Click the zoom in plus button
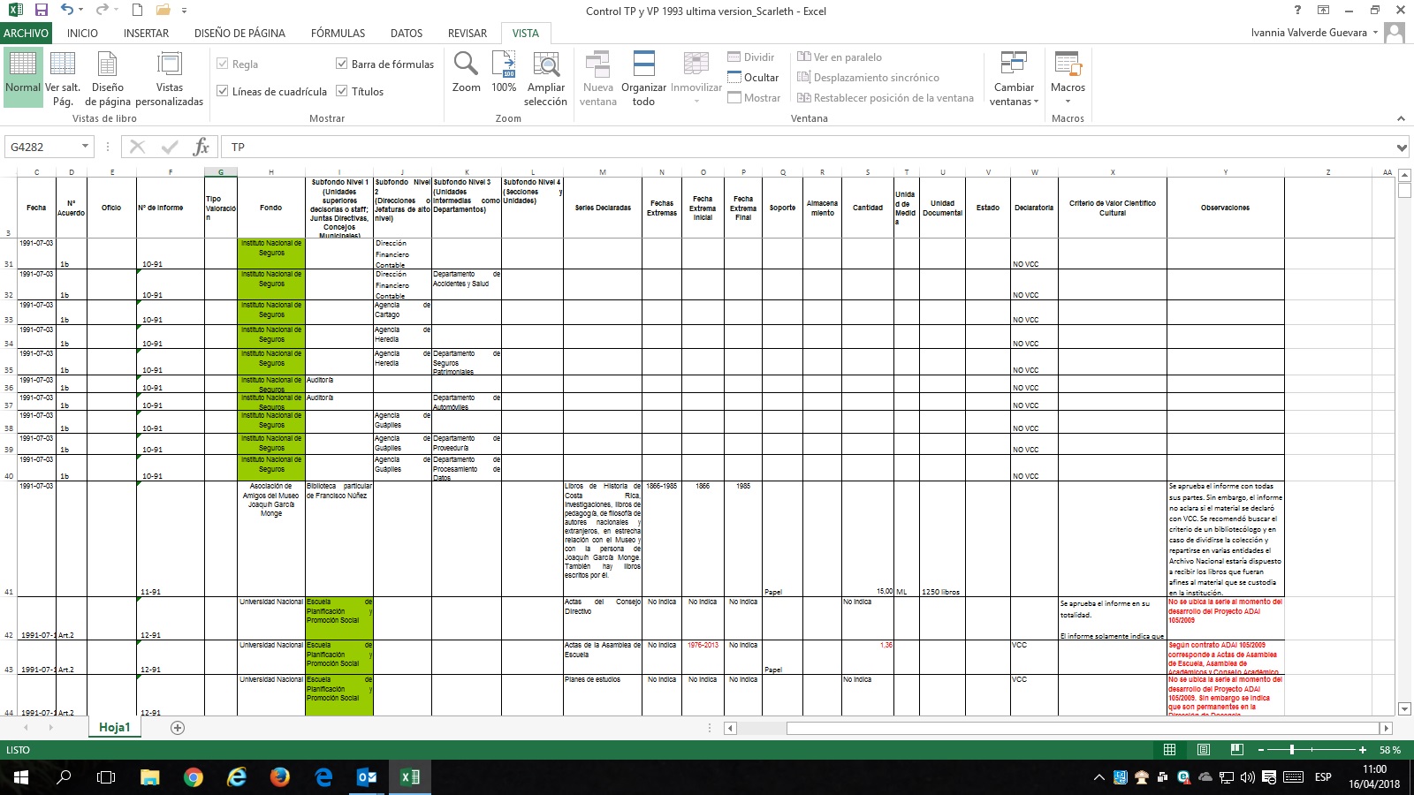This screenshot has height=795, width=1414. [1363, 750]
